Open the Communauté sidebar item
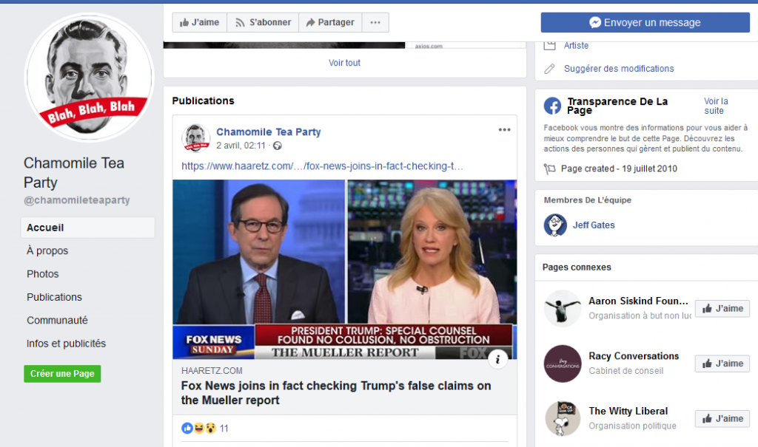 (57, 320)
